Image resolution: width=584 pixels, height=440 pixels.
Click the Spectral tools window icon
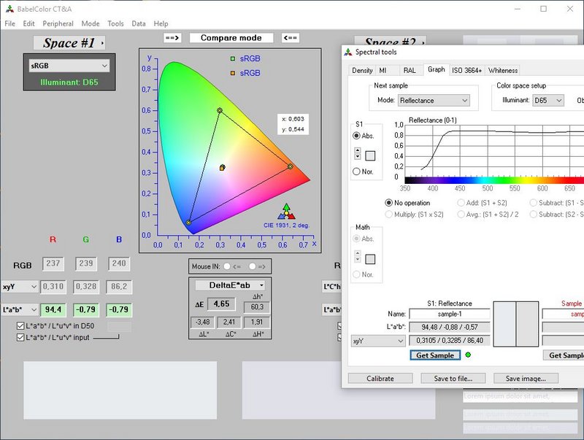click(x=348, y=52)
